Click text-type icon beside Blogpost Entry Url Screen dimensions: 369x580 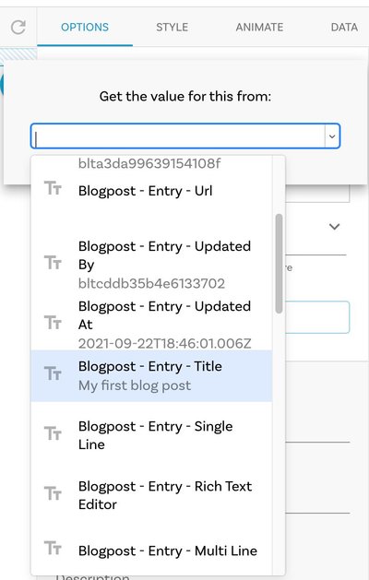pyautogui.click(x=53, y=188)
